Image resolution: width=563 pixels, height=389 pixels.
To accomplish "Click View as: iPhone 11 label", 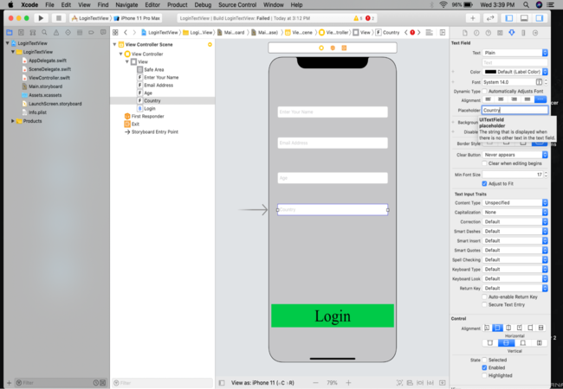I will [x=262, y=383].
